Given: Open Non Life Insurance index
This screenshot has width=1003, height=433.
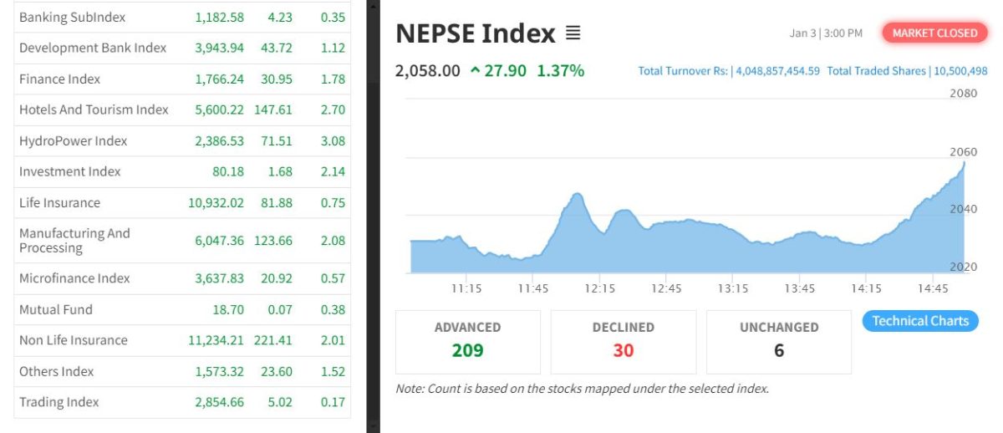Looking at the screenshot, I should (73, 341).
